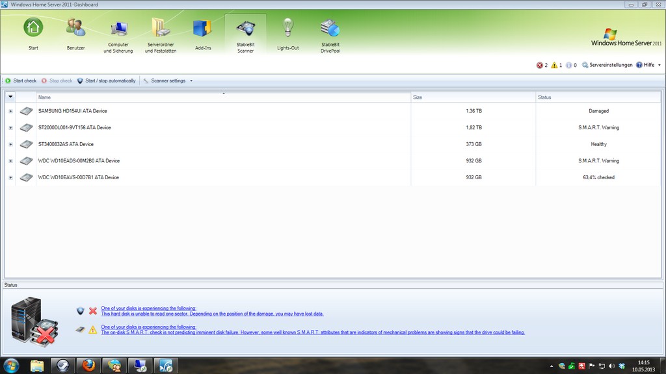Launch Firefox from the taskbar
The height and width of the screenshot is (374, 666).
[88, 366]
